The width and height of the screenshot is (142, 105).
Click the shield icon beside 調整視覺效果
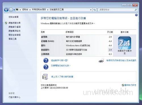click(x=6, y=23)
